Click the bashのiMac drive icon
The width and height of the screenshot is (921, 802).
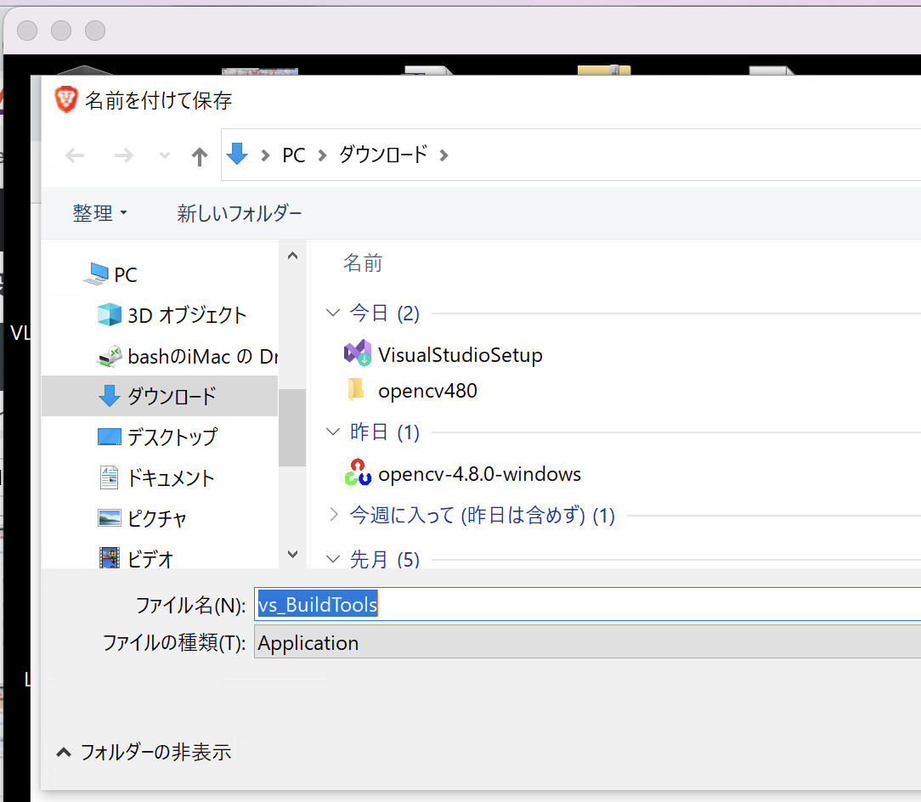(x=110, y=356)
